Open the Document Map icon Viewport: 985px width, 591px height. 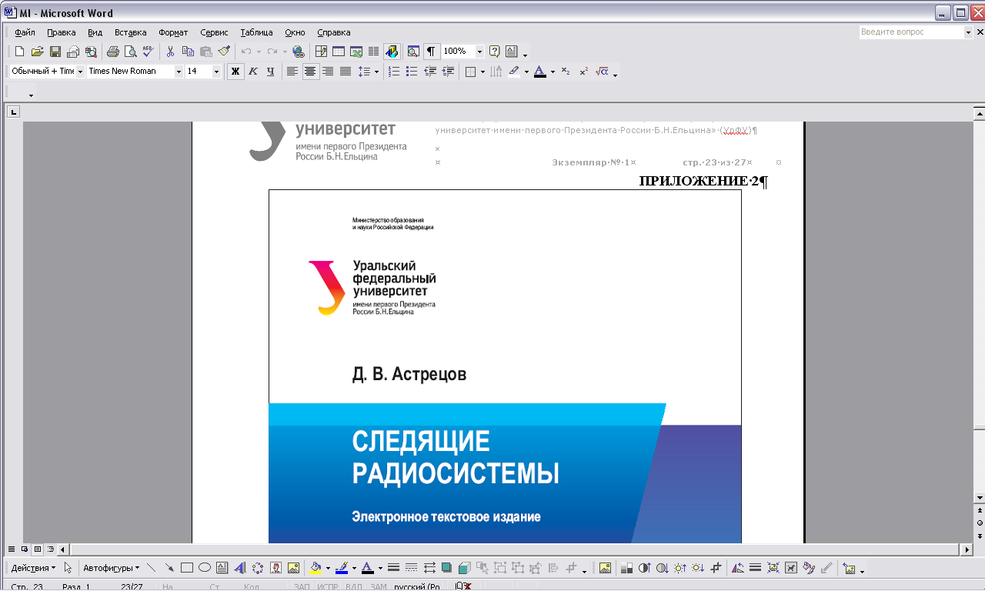(412, 52)
